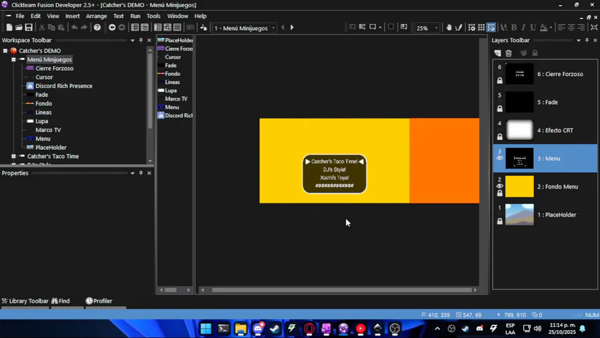Open the text color dropdown arrow

pyautogui.click(x=551, y=27)
